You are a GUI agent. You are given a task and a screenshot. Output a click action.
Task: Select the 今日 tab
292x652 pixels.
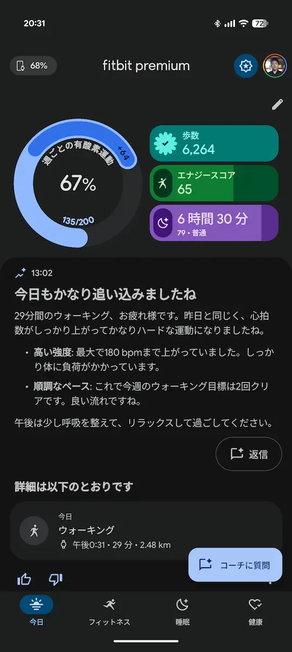(x=36, y=611)
